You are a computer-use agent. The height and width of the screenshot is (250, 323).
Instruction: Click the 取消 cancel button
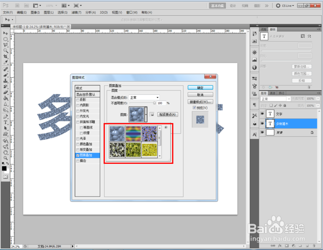200,95
